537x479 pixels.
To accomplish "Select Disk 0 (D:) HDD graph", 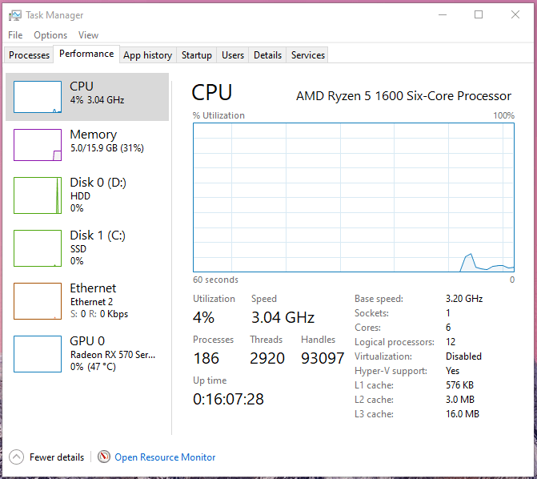I will pyautogui.click(x=38, y=195).
